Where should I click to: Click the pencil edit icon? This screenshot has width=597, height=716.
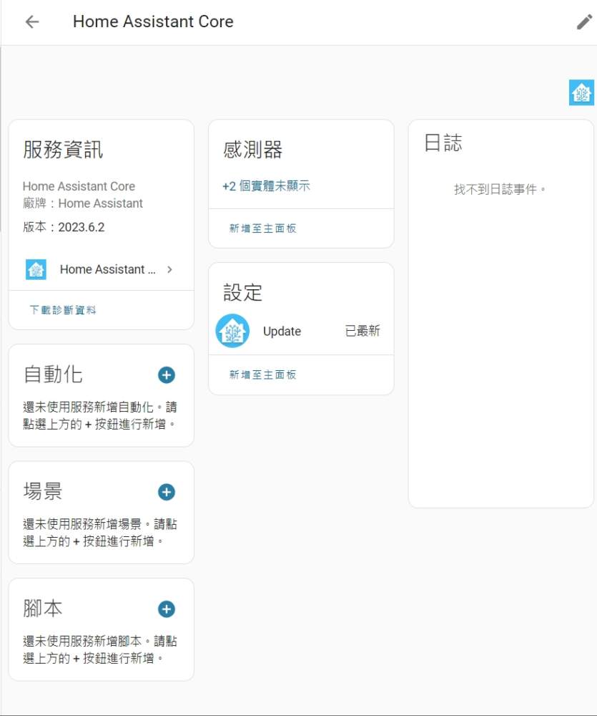pyautogui.click(x=583, y=22)
